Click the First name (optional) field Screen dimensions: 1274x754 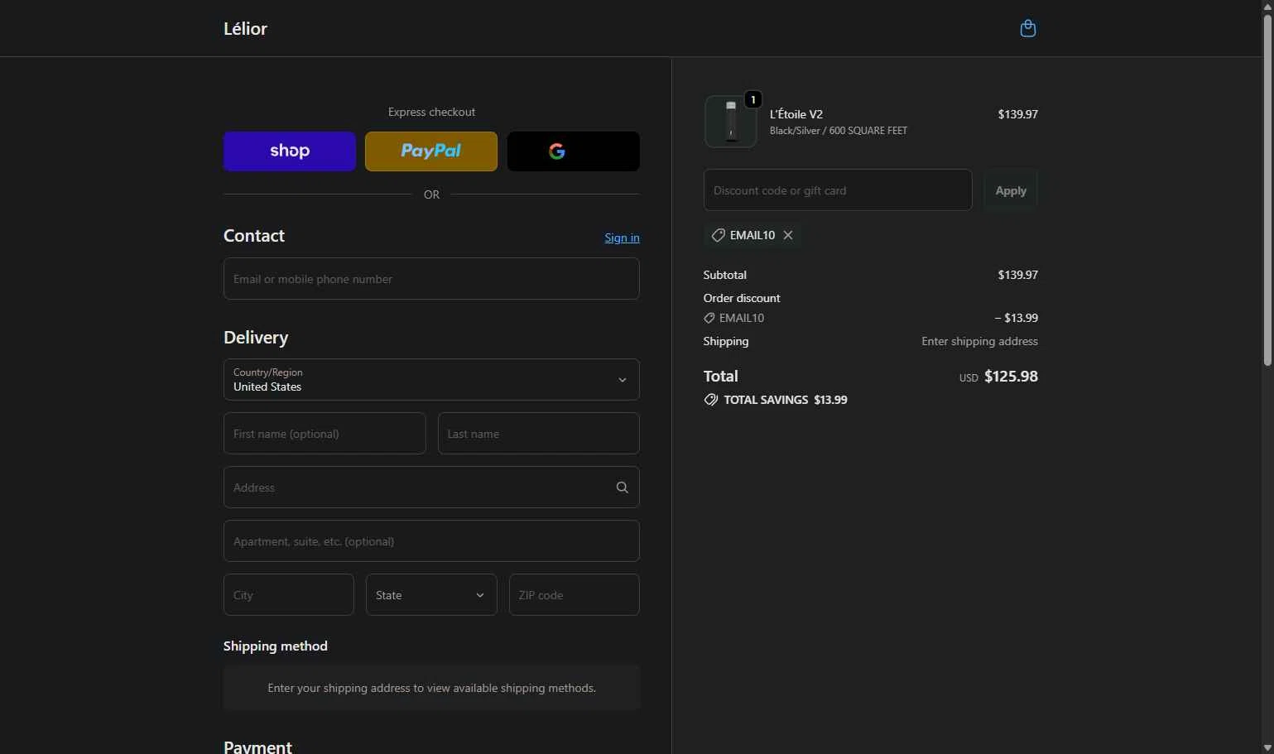pos(325,434)
